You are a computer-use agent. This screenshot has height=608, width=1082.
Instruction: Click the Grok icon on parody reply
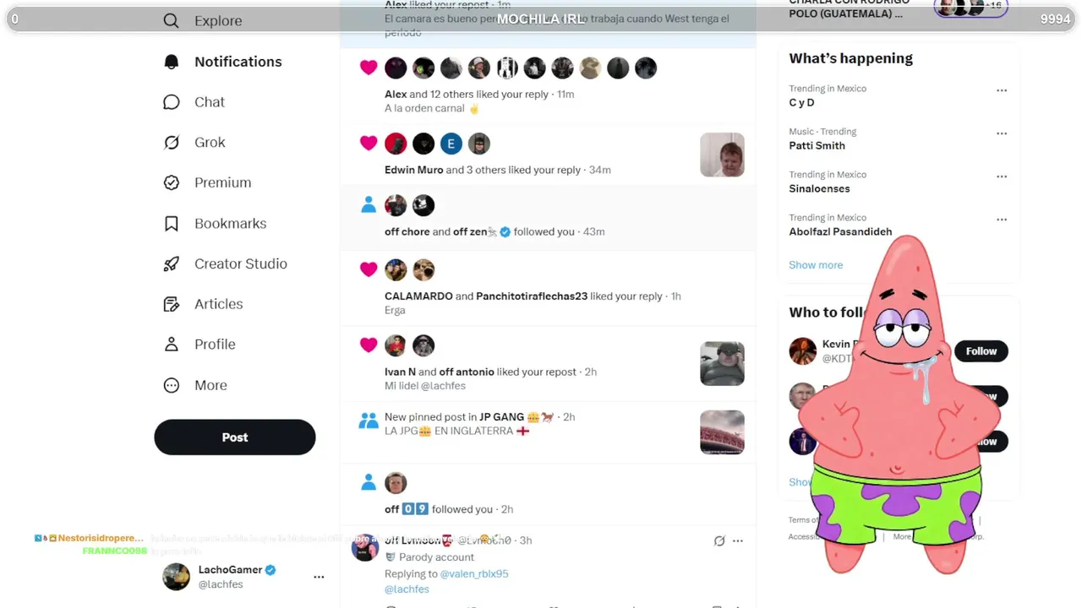719,540
